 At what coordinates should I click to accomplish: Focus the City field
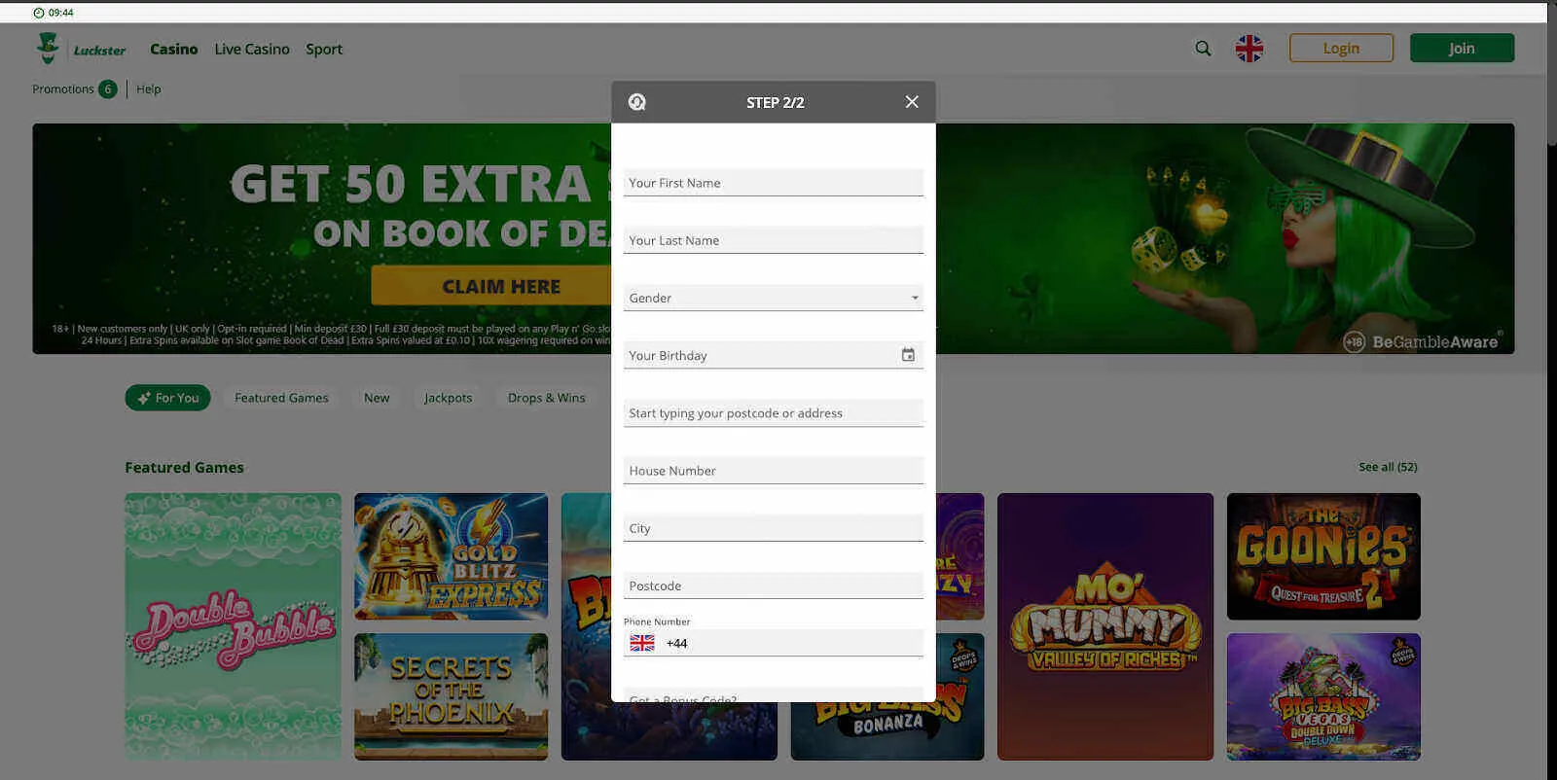[774, 528]
